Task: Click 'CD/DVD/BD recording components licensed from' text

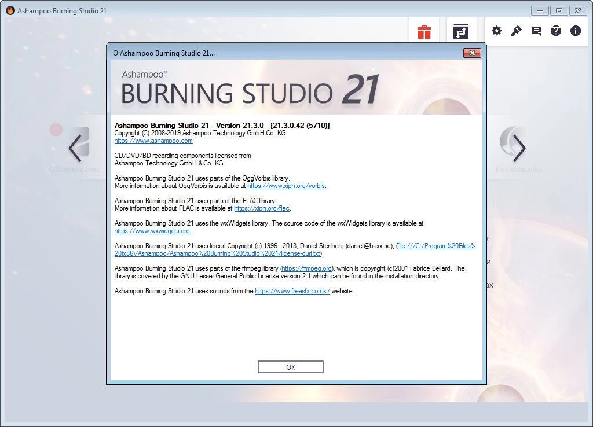Action: (x=182, y=156)
